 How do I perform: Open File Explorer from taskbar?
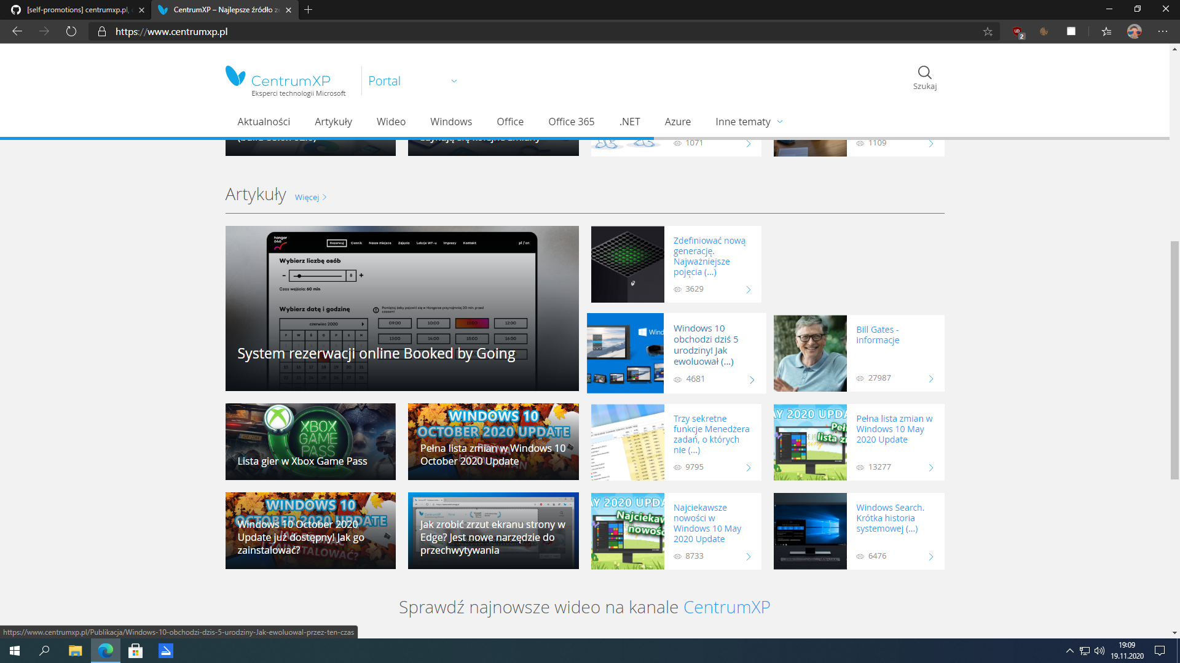point(75,651)
